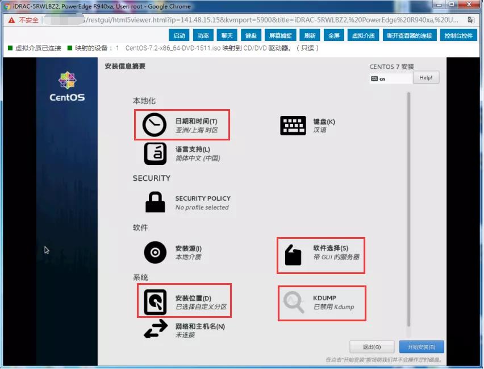Click the 启动 boot menu button
This screenshot has width=484, height=369.
click(181, 35)
